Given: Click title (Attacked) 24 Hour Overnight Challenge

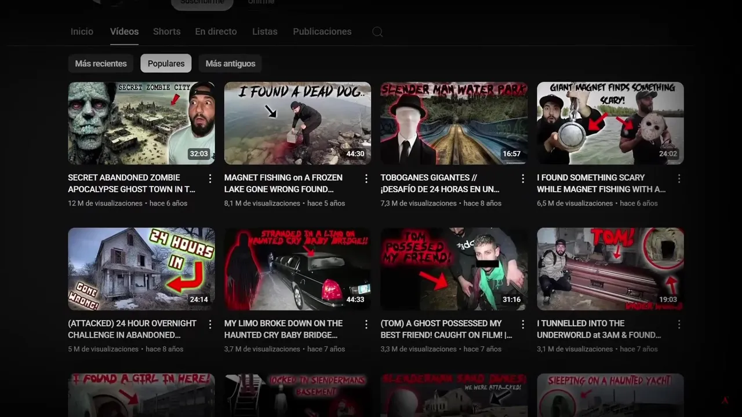Looking at the screenshot, I should tap(132, 329).
